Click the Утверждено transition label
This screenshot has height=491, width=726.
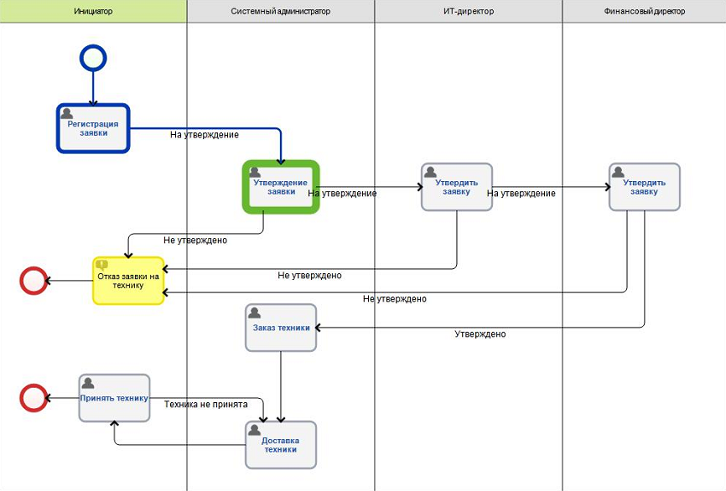click(480, 334)
